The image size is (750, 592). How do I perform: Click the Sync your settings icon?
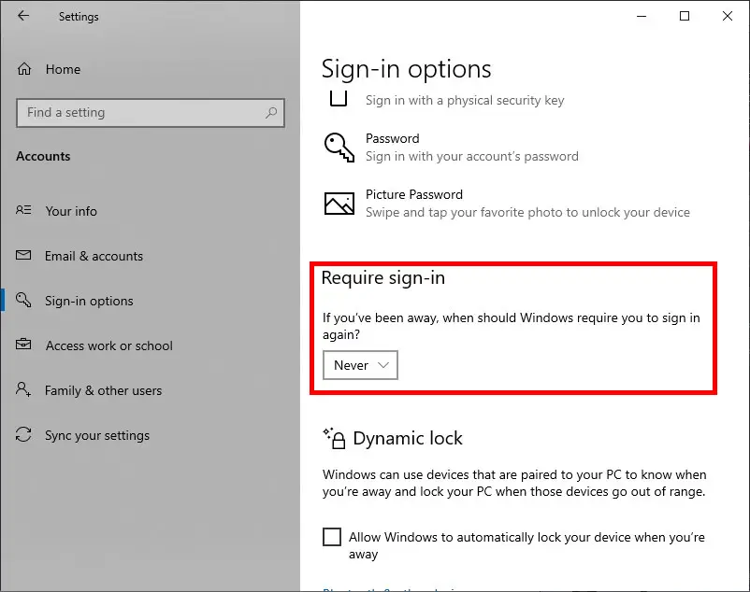click(x=23, y=434)
